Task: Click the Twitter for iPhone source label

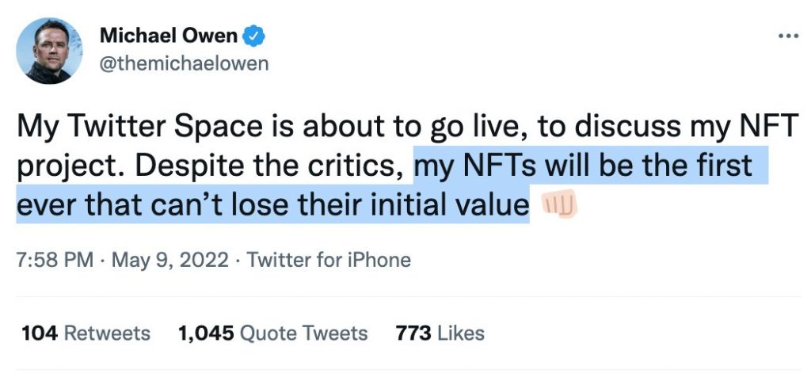Action: point(329,260)
